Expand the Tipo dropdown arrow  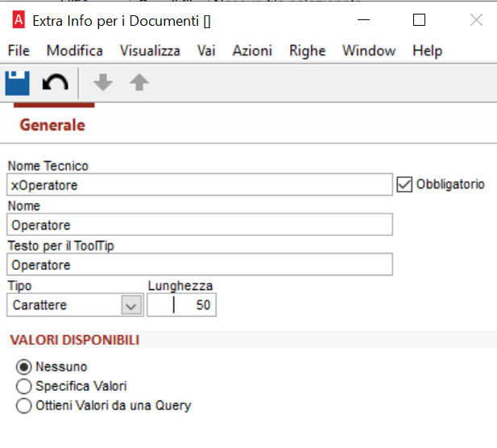131,305
